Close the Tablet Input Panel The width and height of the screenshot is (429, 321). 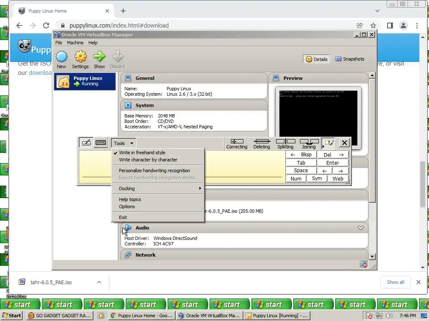point(344,143)
